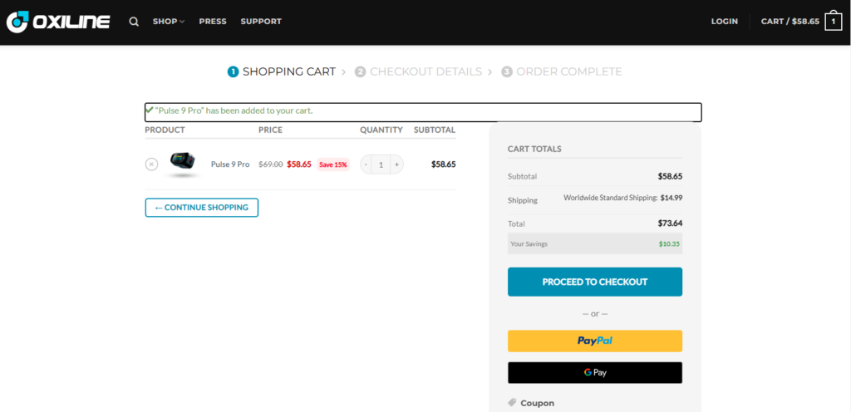Open Cart / $58.65 link
Screen dimensions: 851x412
point(790,22)
